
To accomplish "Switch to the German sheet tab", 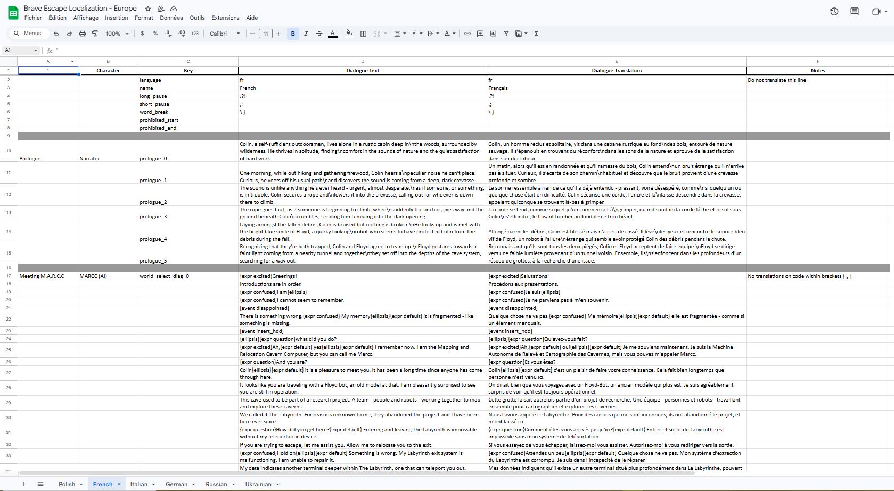I will point(176,484).
